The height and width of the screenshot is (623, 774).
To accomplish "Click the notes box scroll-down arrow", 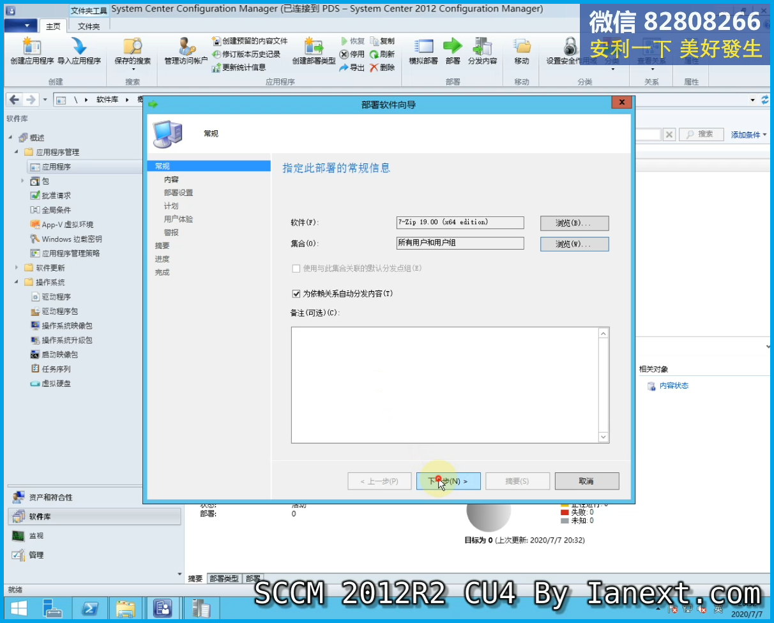I will click(x=603, y=437).
